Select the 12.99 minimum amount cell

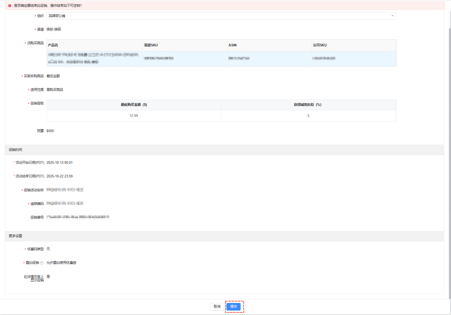pos(134,116)
